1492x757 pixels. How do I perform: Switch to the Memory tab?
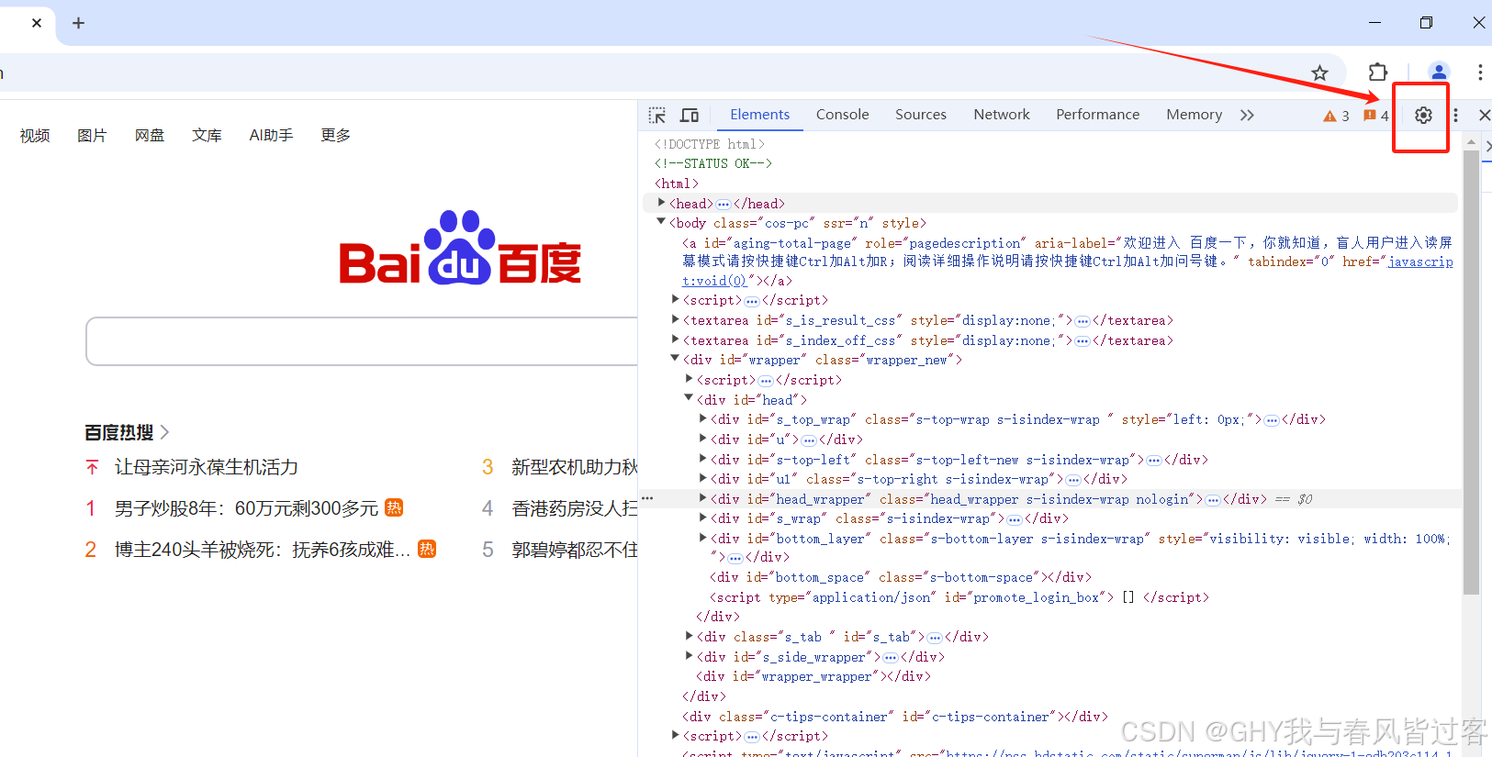pyautogui.click(x=1194, y=115)
